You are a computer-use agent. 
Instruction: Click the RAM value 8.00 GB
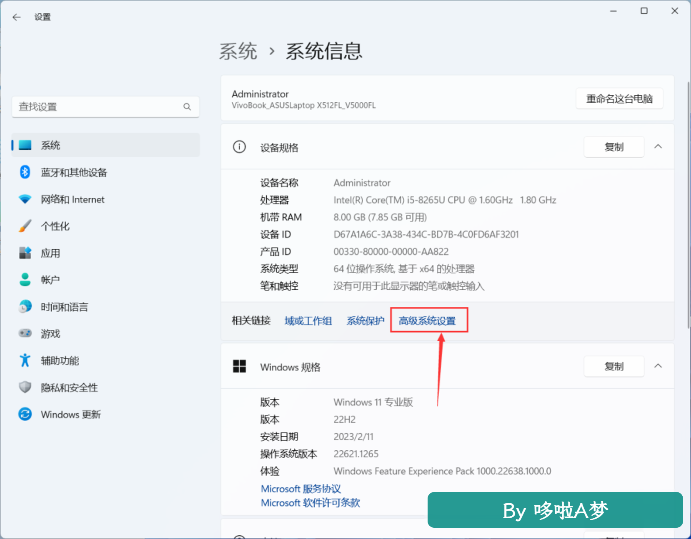click(x=380, y=217)
